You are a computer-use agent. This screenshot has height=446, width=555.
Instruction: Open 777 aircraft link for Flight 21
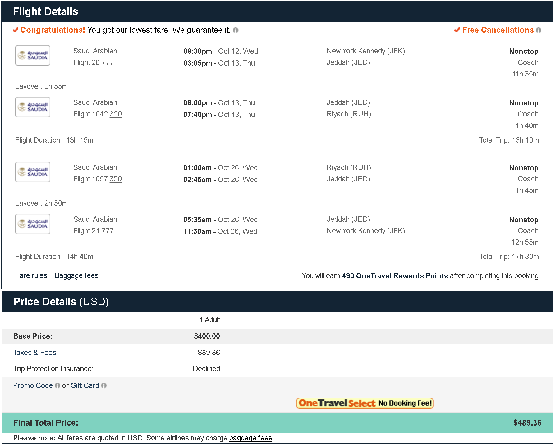(108, 231)
